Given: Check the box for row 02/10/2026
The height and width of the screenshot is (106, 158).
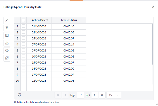Looking at the screenshot, I should point(23,32).
